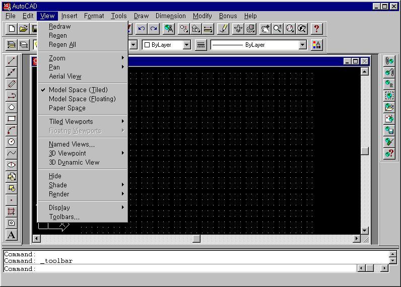Click the Attach URL paperclip icon
The height and width of the screenshot is (287, 401).
click(x=389, y=61)
